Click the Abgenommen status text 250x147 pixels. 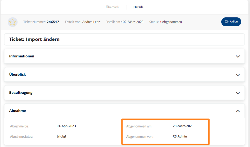172,22
